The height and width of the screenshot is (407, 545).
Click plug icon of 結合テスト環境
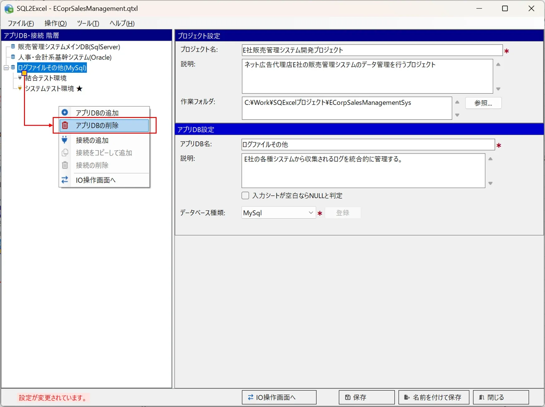click(x=20, y=78)
